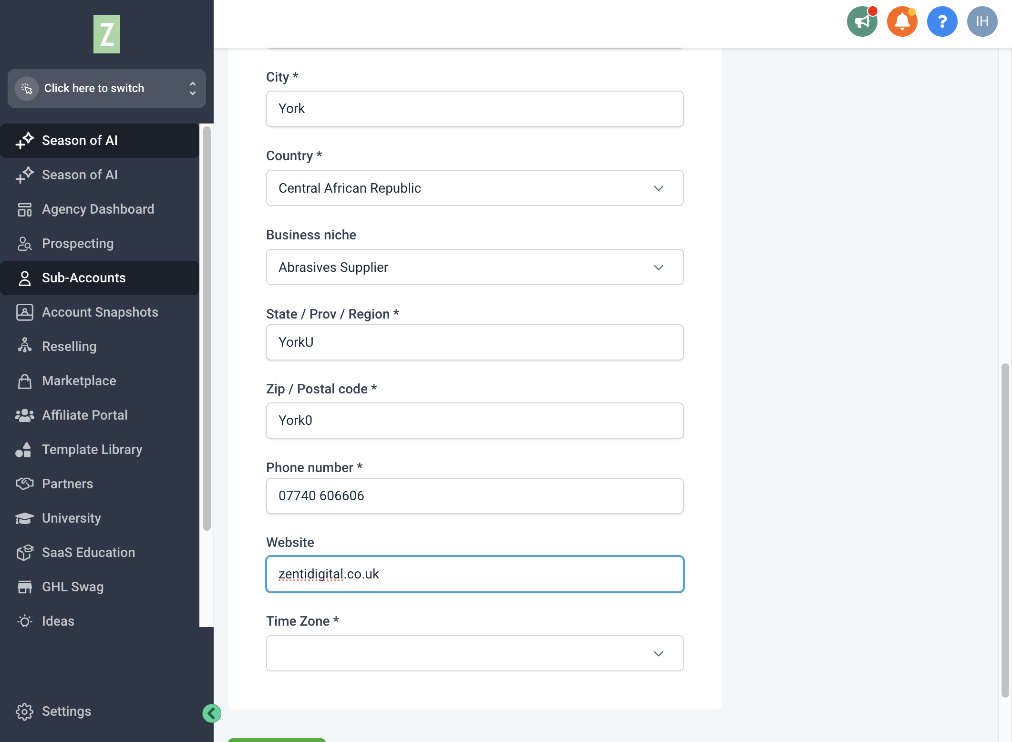Open the notifications bell icon

(902, 21)
